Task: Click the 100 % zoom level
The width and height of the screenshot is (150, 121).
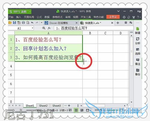Action: (98, 110)
